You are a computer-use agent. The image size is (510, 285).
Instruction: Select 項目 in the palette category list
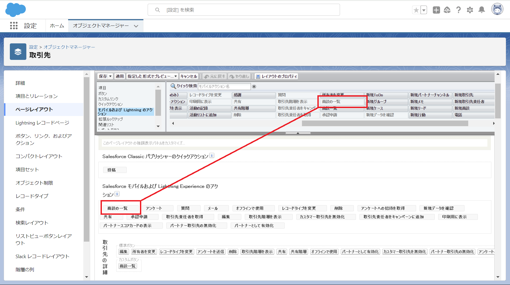pos(102,88)
